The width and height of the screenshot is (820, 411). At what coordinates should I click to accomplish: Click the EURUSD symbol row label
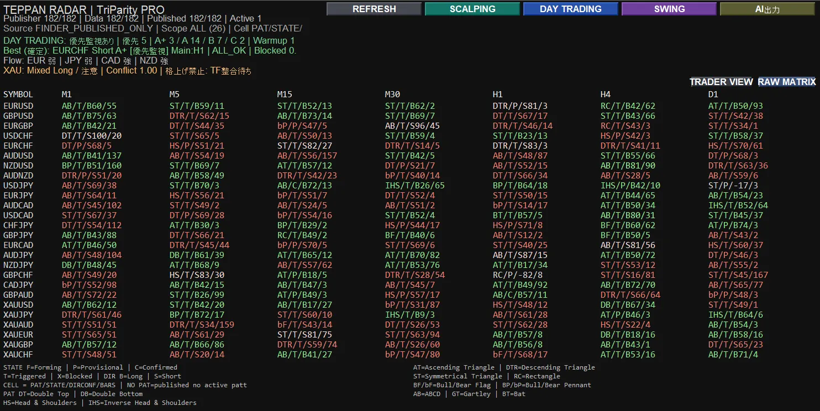coord(18,106)
